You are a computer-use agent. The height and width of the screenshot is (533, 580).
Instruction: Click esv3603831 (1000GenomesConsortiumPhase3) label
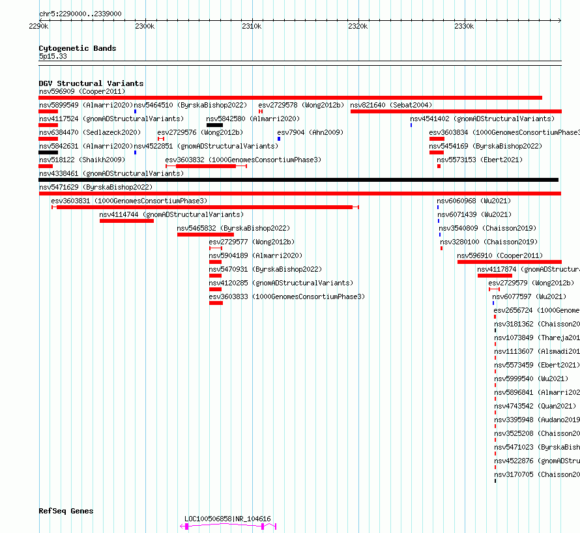coord(129,201)
